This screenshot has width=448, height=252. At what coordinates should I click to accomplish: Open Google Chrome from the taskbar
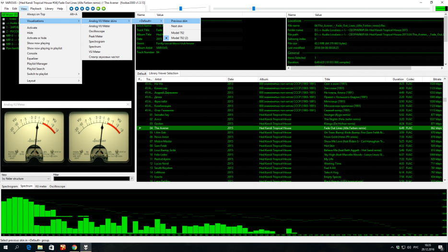(74, 247)
